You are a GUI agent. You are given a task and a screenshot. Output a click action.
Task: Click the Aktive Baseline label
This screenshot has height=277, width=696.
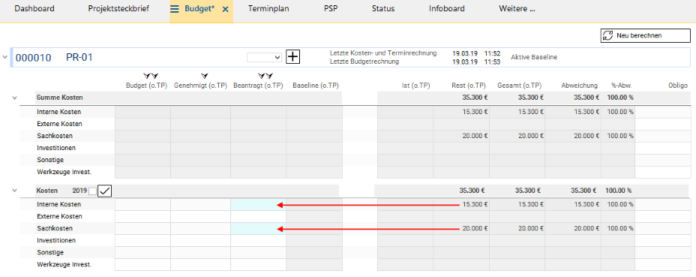click(x=534, y=57)
